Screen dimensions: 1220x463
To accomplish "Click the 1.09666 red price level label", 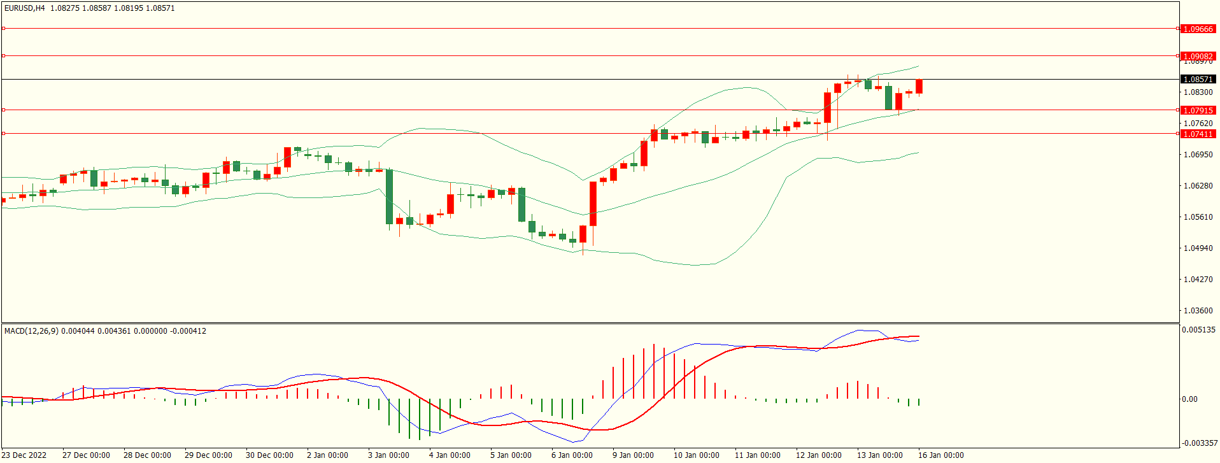I will [1197, 29].
